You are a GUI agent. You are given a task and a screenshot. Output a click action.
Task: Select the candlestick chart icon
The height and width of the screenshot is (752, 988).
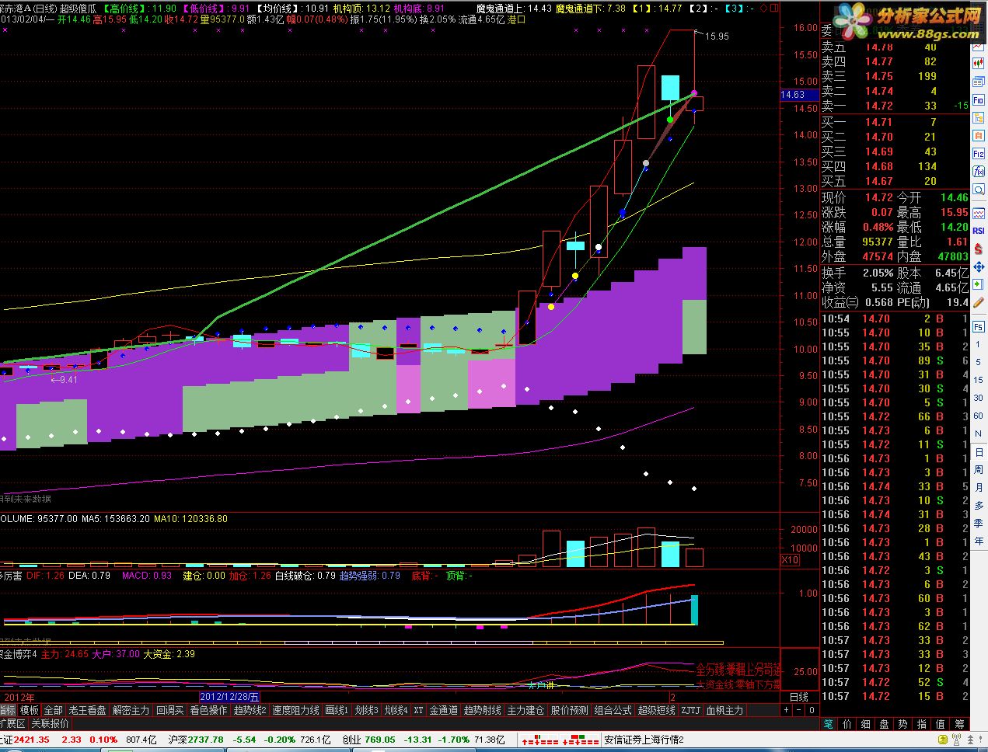[979, 62]
